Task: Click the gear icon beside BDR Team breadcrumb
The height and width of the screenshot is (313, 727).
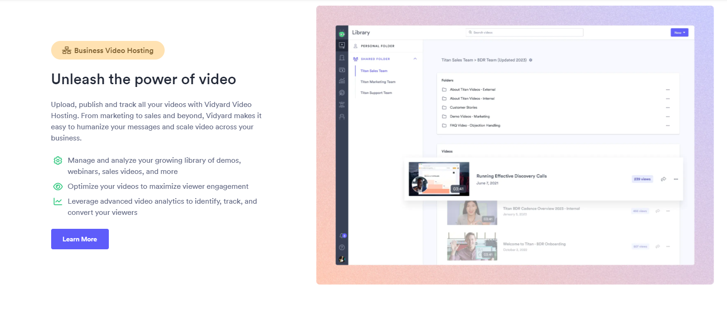Action: (531, 60)
